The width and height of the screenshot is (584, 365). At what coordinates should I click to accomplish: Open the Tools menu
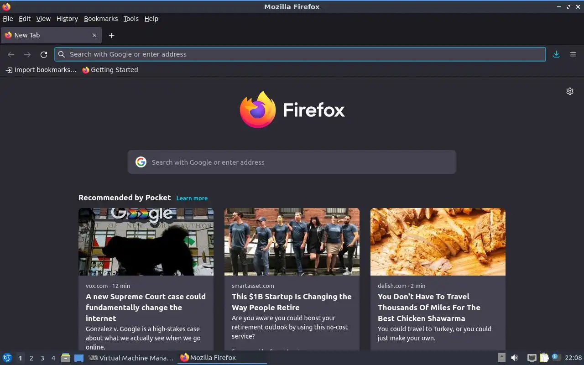coord(131,19)
